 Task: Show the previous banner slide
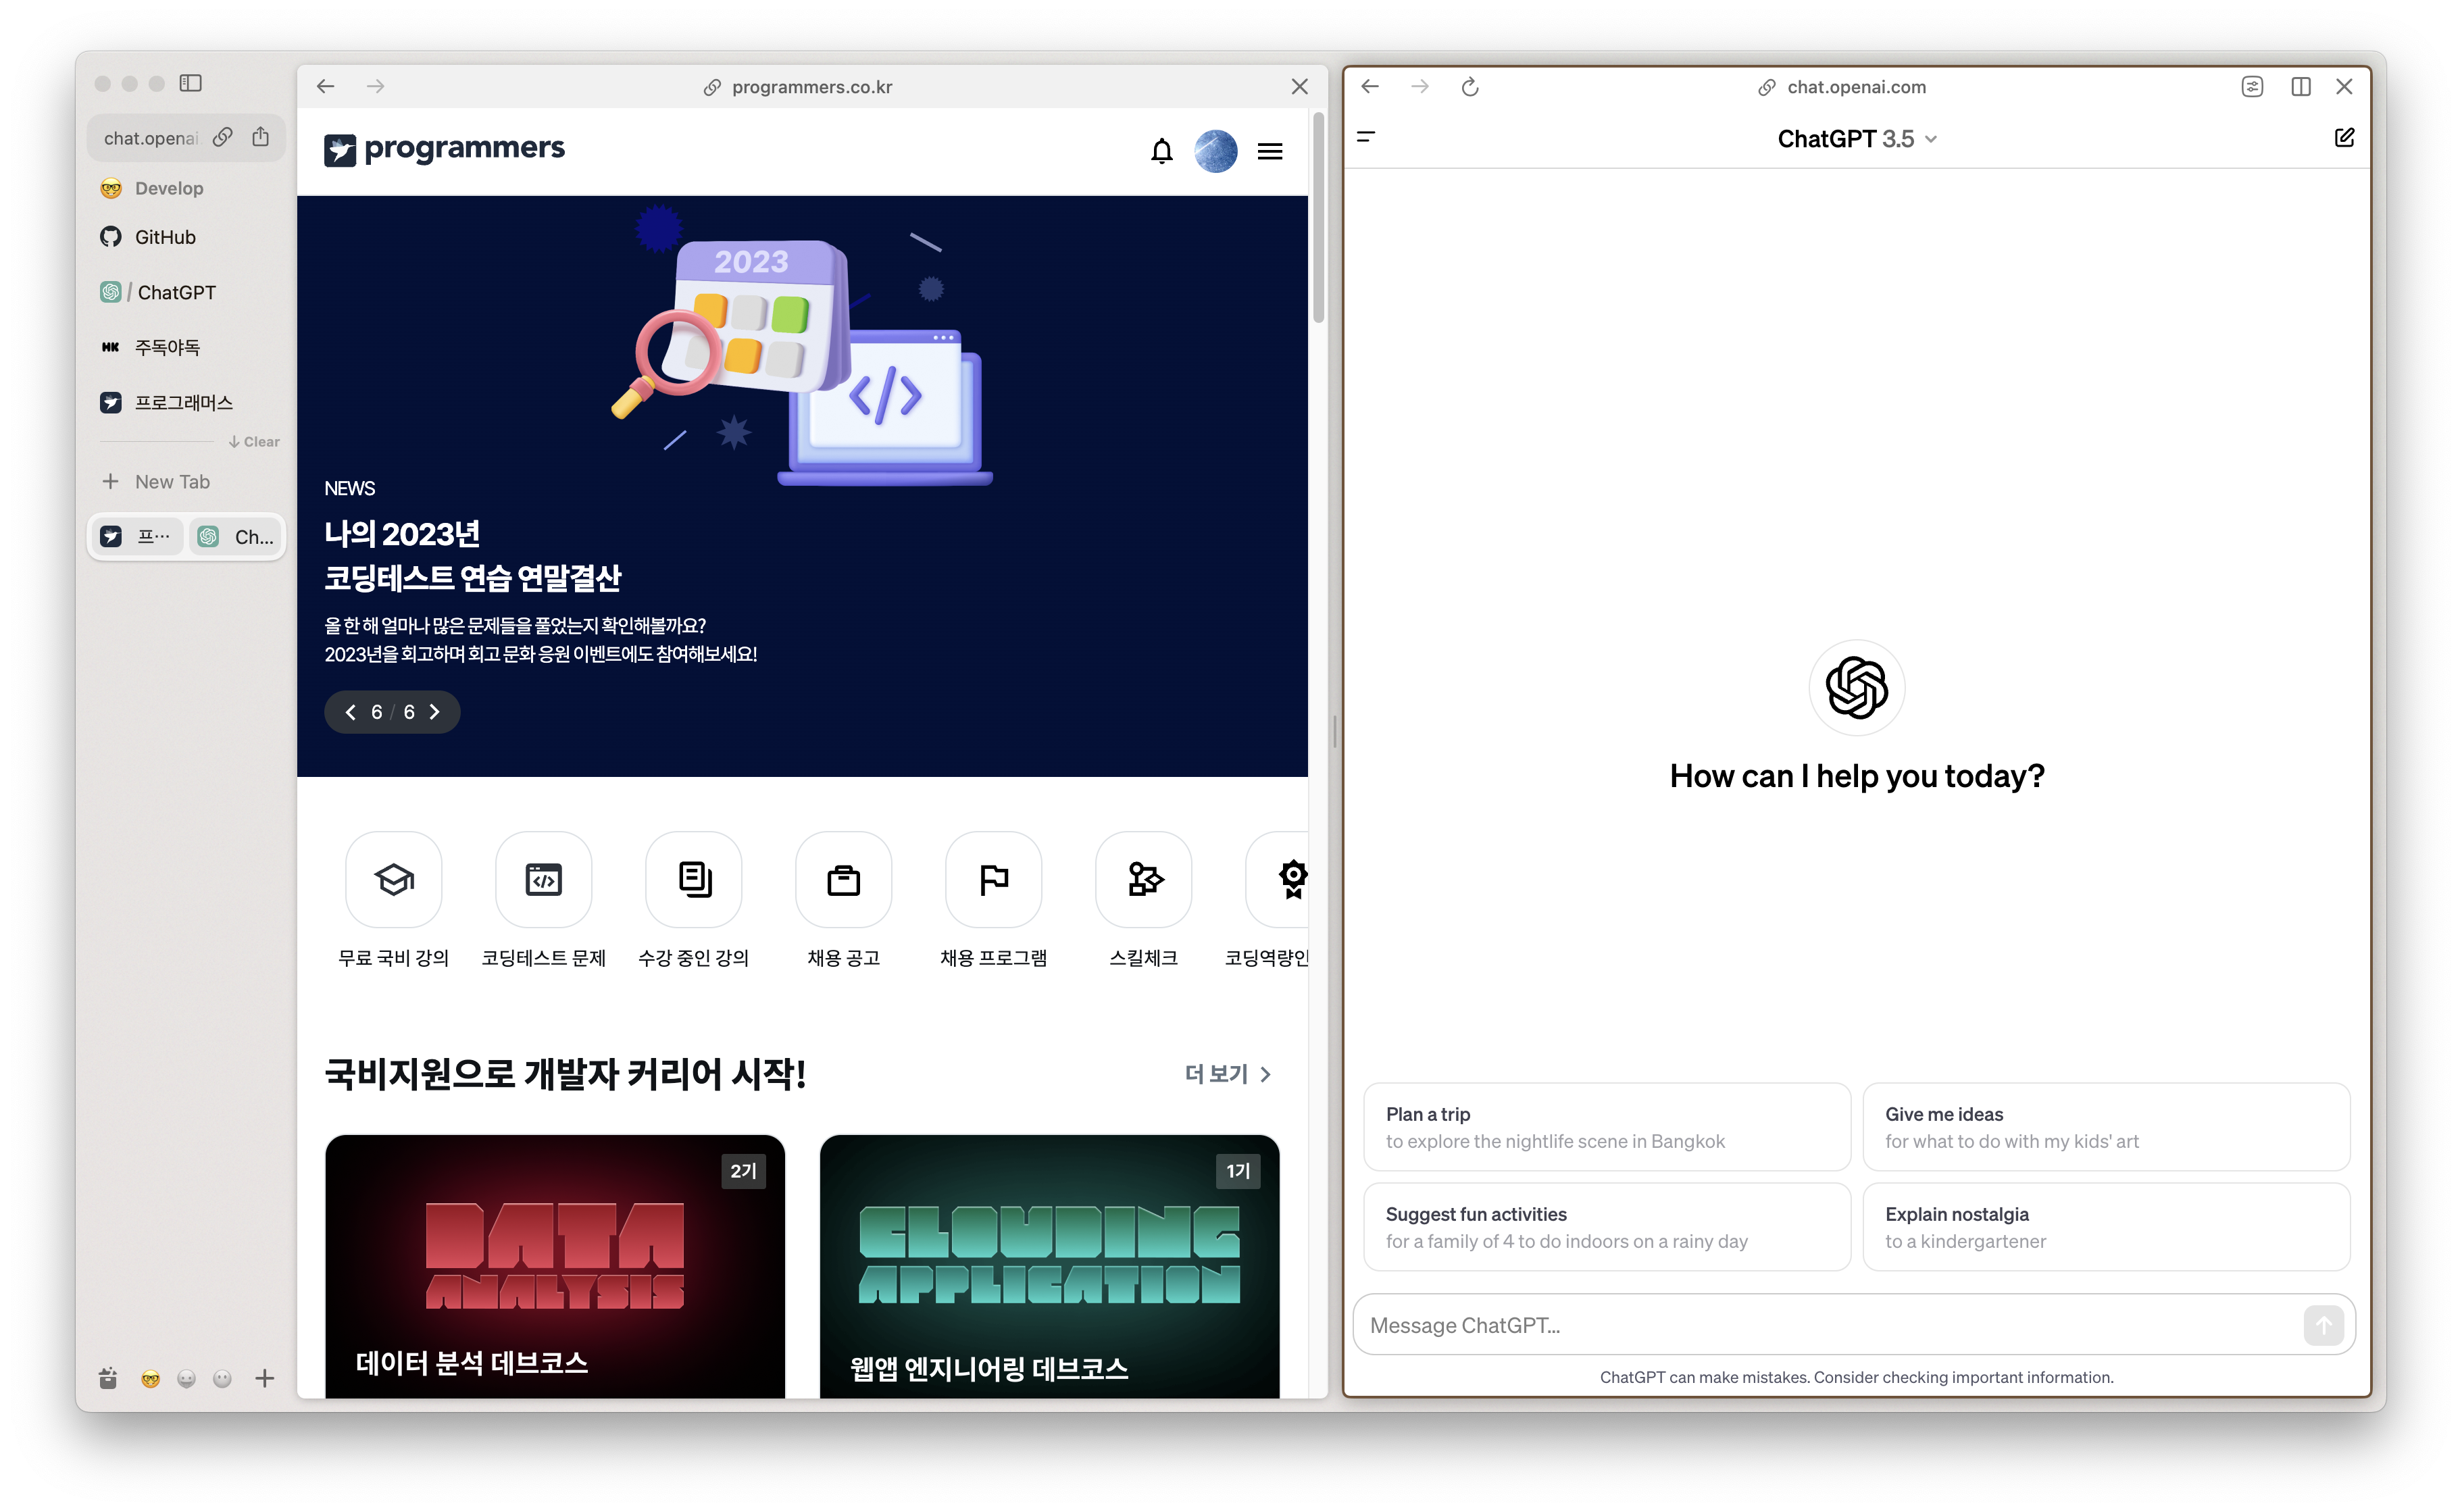click(x=350, y=712)
